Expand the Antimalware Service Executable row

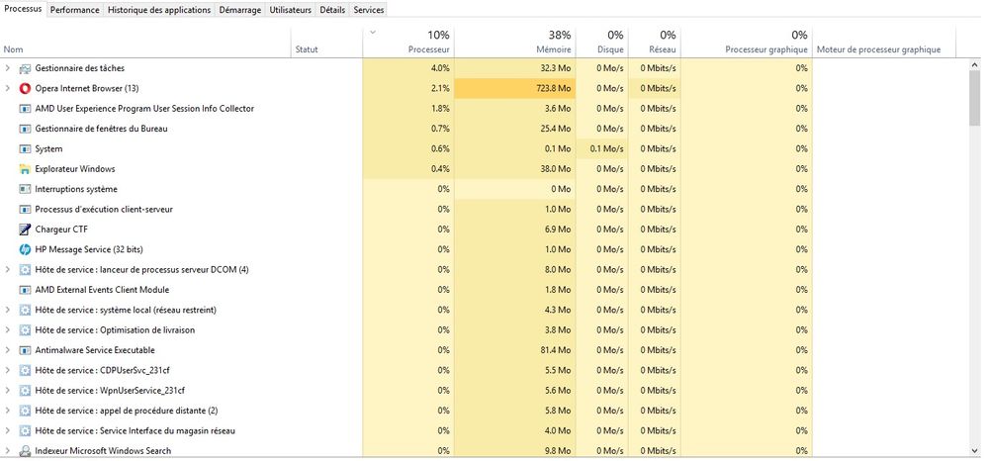pos(8,350)
